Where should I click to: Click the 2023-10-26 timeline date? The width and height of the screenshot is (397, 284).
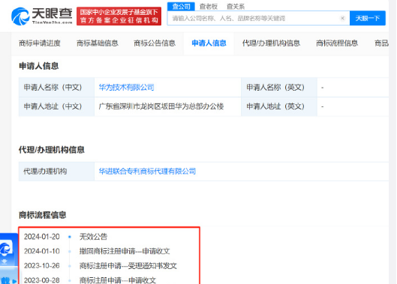(x=42, y=266)
